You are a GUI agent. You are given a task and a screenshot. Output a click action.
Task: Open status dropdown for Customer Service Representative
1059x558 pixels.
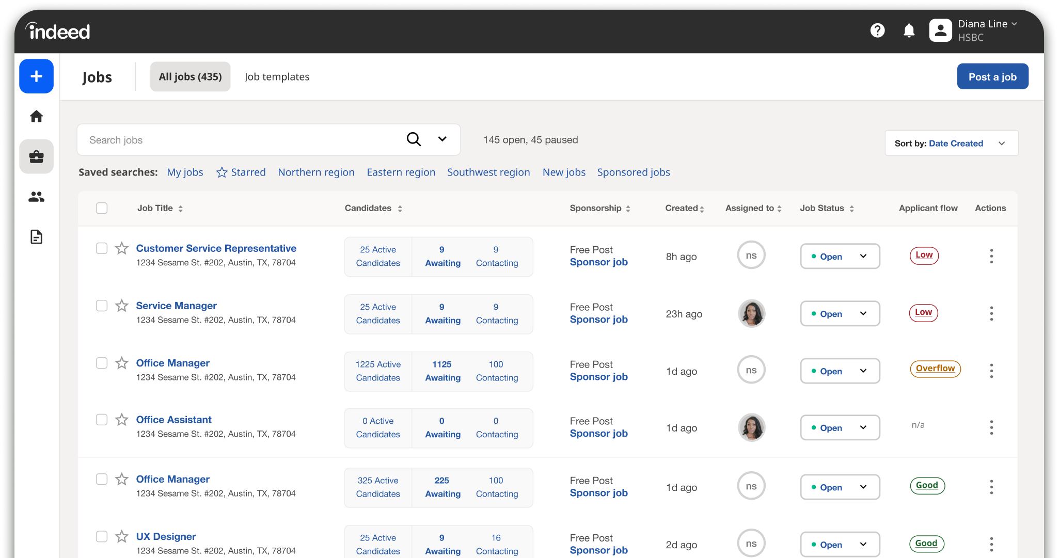pyautogui.click(x=840, y=256)
